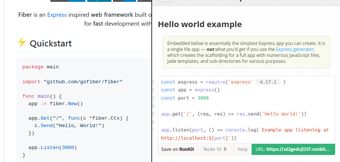Open the Express generator link
340x162 pixels.
(295, 49)
